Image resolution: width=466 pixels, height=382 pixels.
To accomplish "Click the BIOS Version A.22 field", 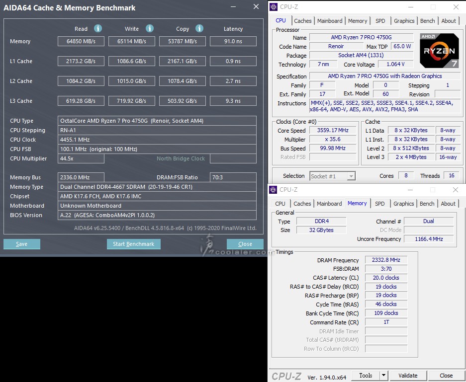I will (x=157, y=215).
